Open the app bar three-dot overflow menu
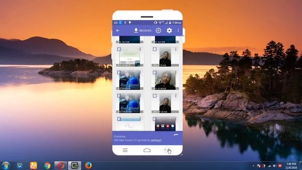Screen dimensions: 302x170 (178, 30)
